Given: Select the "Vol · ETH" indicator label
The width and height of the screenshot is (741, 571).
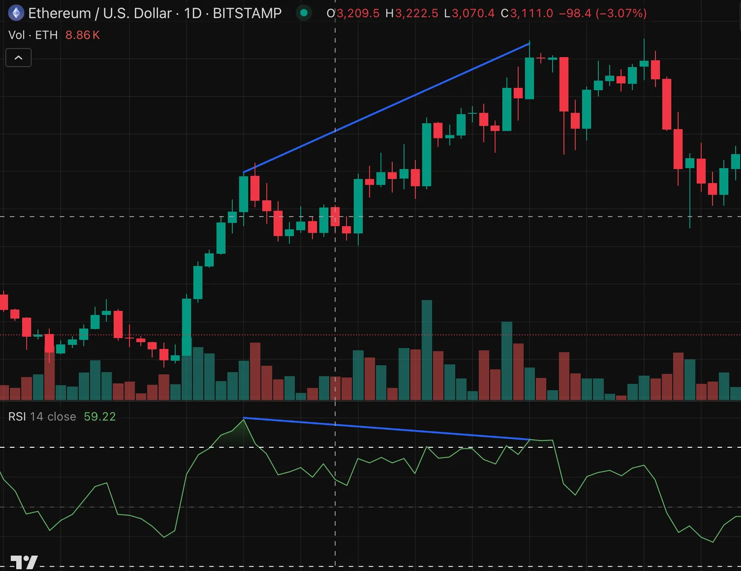Looking at the screenshot, I should [x=33, y=35].
